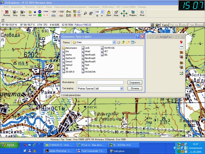Image resolution: width=205 pixels, height=154 pixels.
Task: Click the Инф. map info icon
Action: click(116, 13)
